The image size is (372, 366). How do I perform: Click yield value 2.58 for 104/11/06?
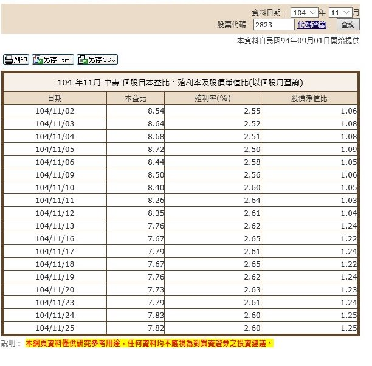pyautogui.click(x=252, y=162)
